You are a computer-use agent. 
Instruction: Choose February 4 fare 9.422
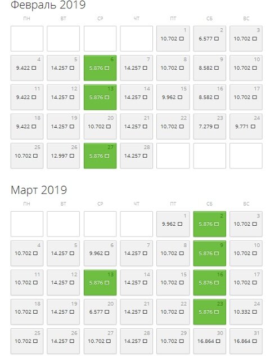coord(27,68)
